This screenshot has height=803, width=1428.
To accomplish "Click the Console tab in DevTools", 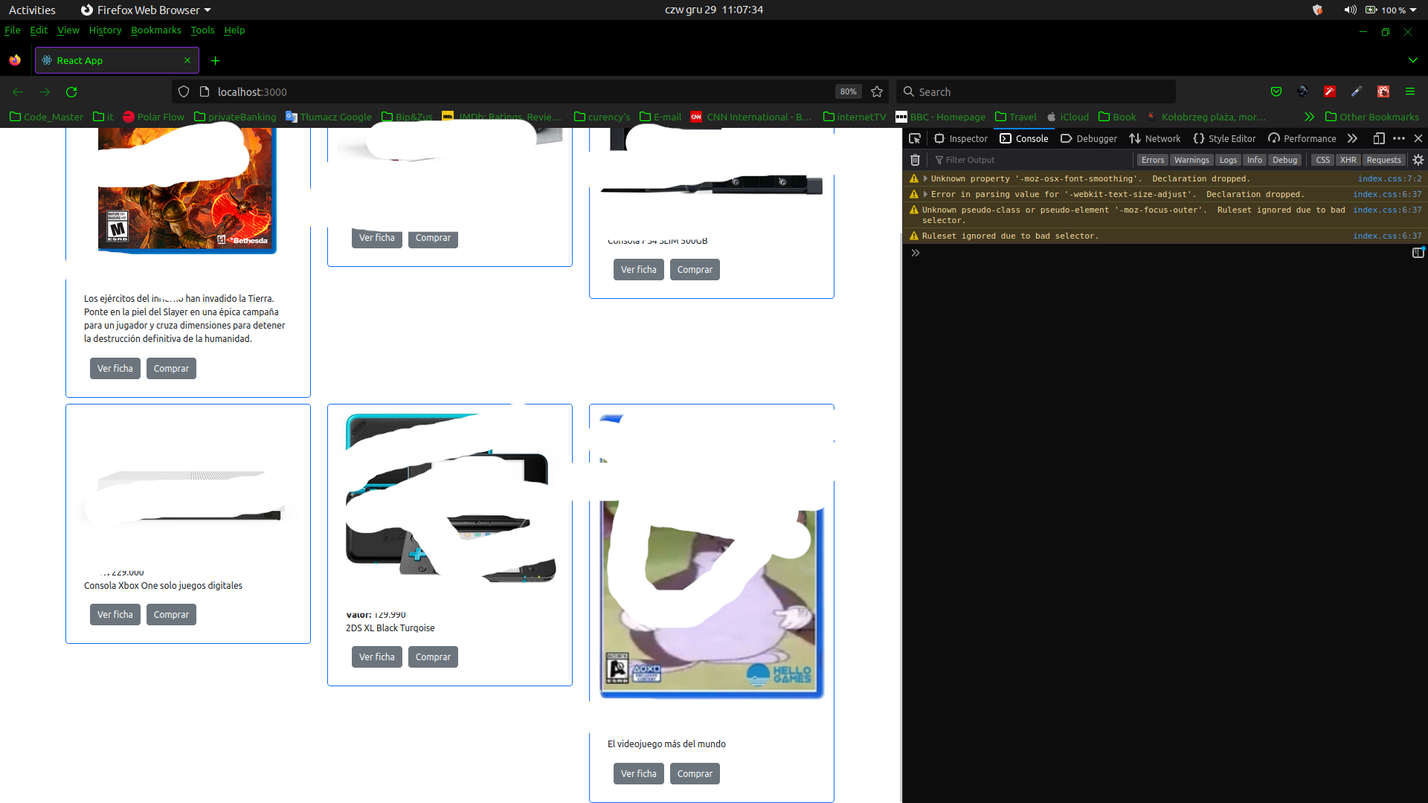I will pyautogui.click(x=1024, y=138).
